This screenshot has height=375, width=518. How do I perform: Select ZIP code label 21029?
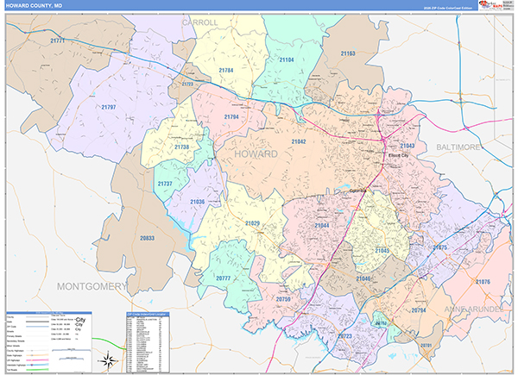point(252,223)
